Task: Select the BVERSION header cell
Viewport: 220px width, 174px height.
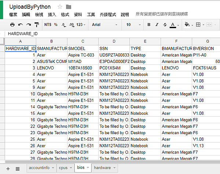Action: pos(206,49)
